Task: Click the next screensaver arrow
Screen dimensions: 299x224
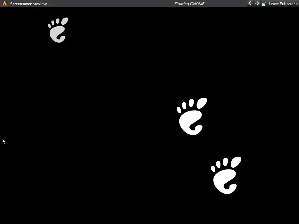Action: [257, 3]
